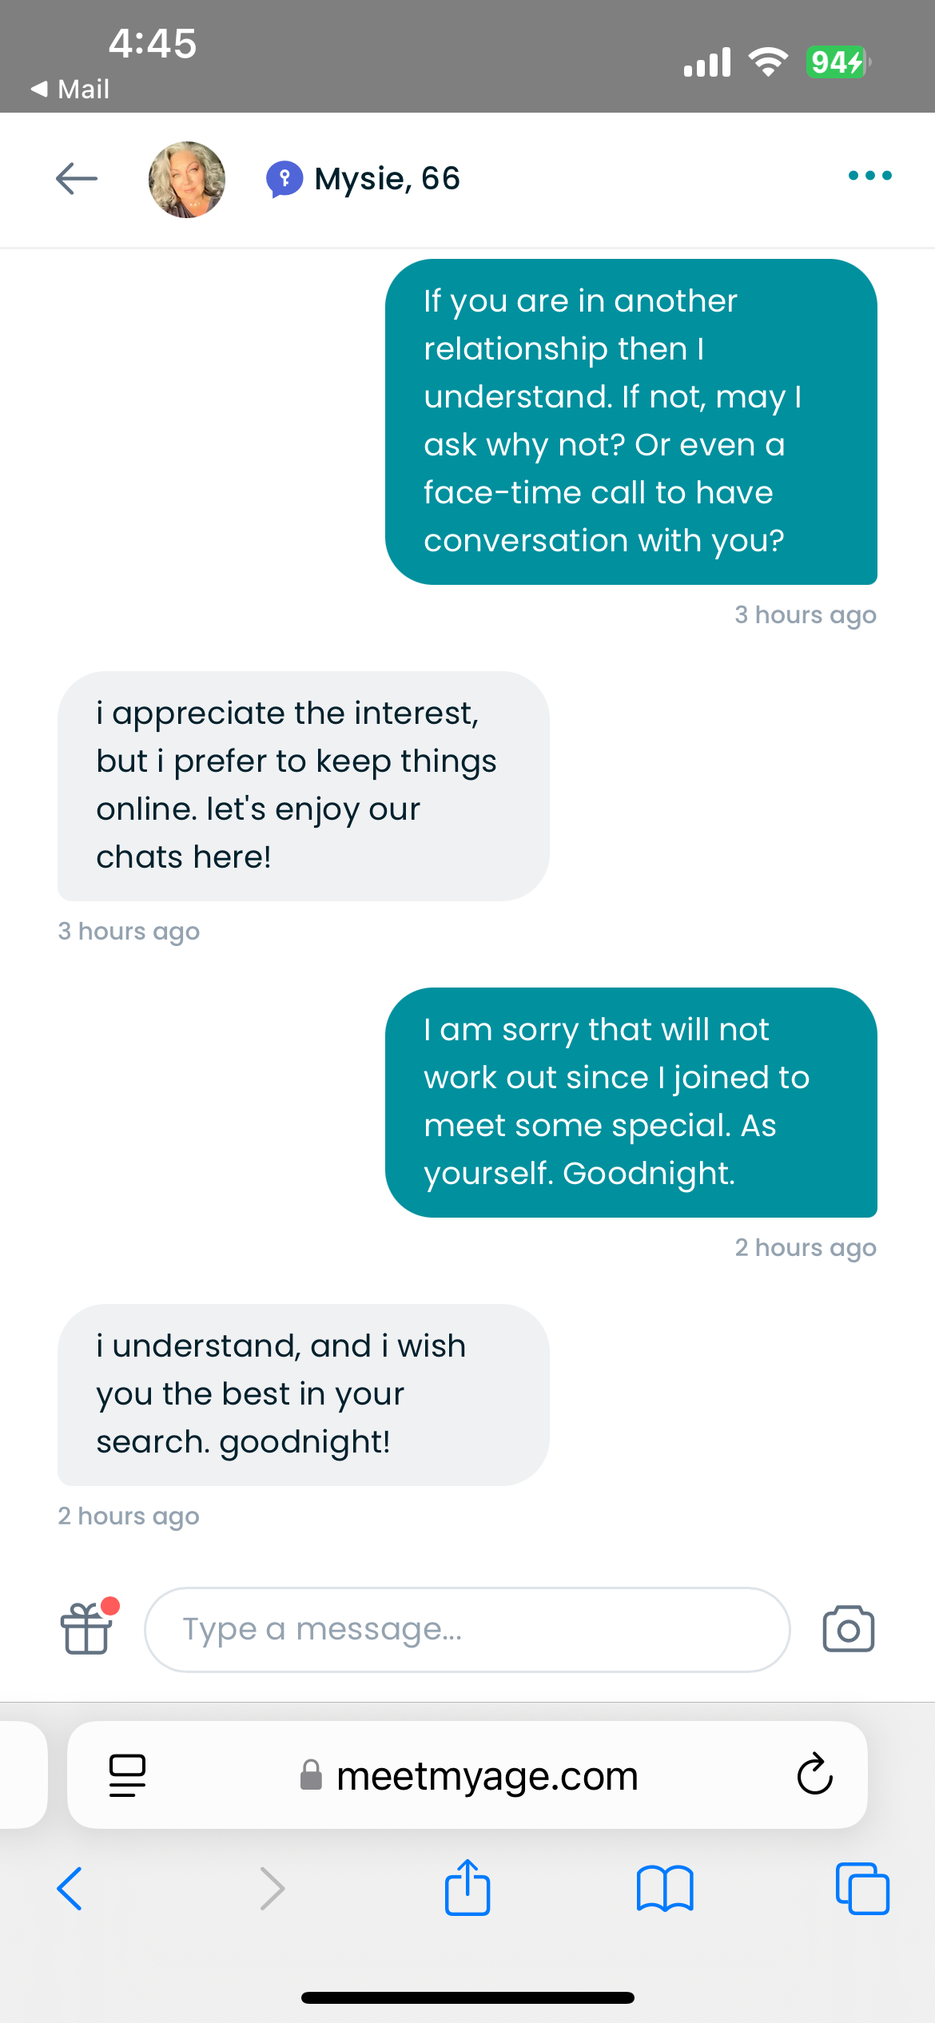Tap the "prefer to keep things online" message
The width and height of the screenshot is (935, 2023).
coord(303,785)
